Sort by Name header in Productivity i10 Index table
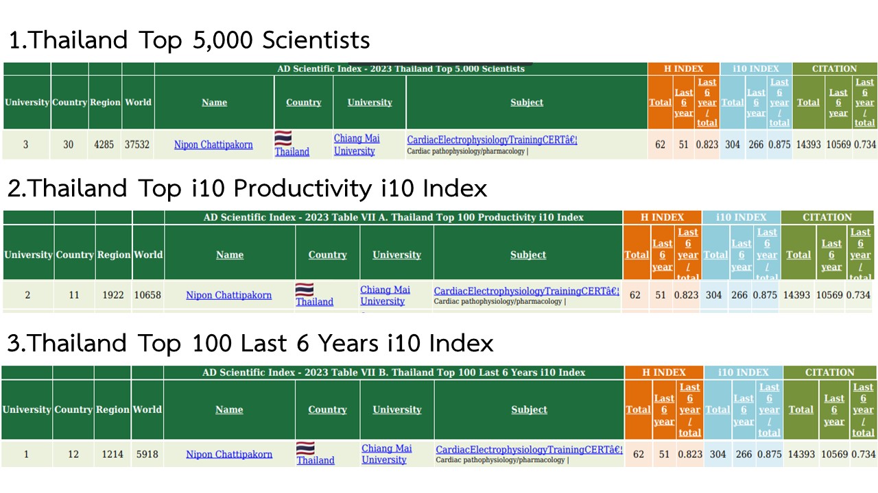The image size is (878, 493). [230, 254]
